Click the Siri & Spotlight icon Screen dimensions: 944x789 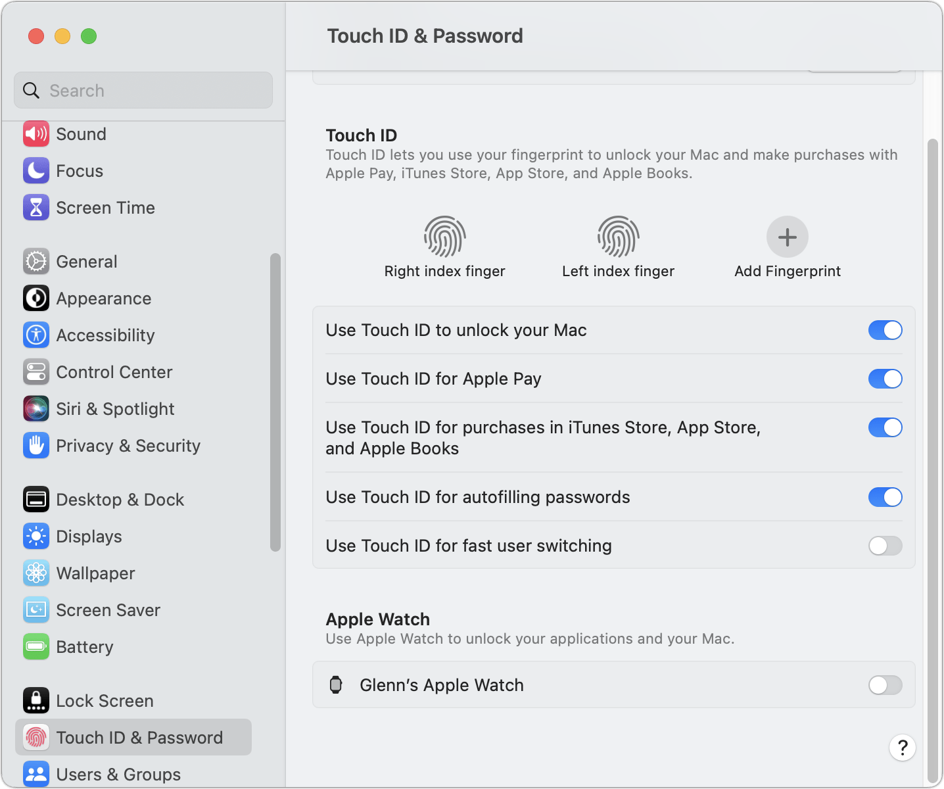(35, 408)
